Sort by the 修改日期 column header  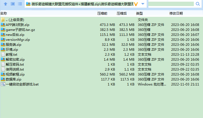coord(176,13)
